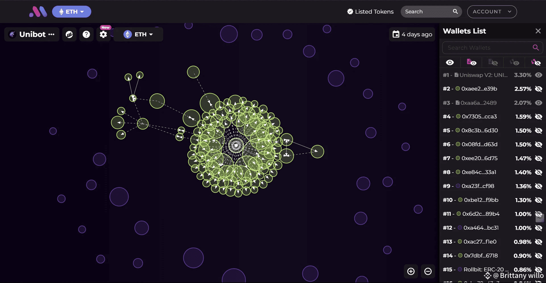Click the top Search field
Image resolution: width=546 pixels, height=283 pixels.
coord(431,12)
